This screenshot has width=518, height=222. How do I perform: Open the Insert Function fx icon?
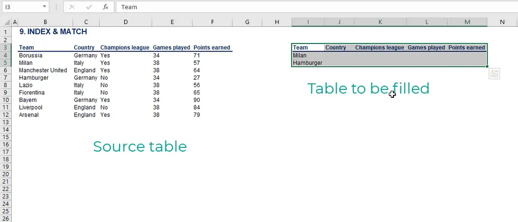point(105,7)
